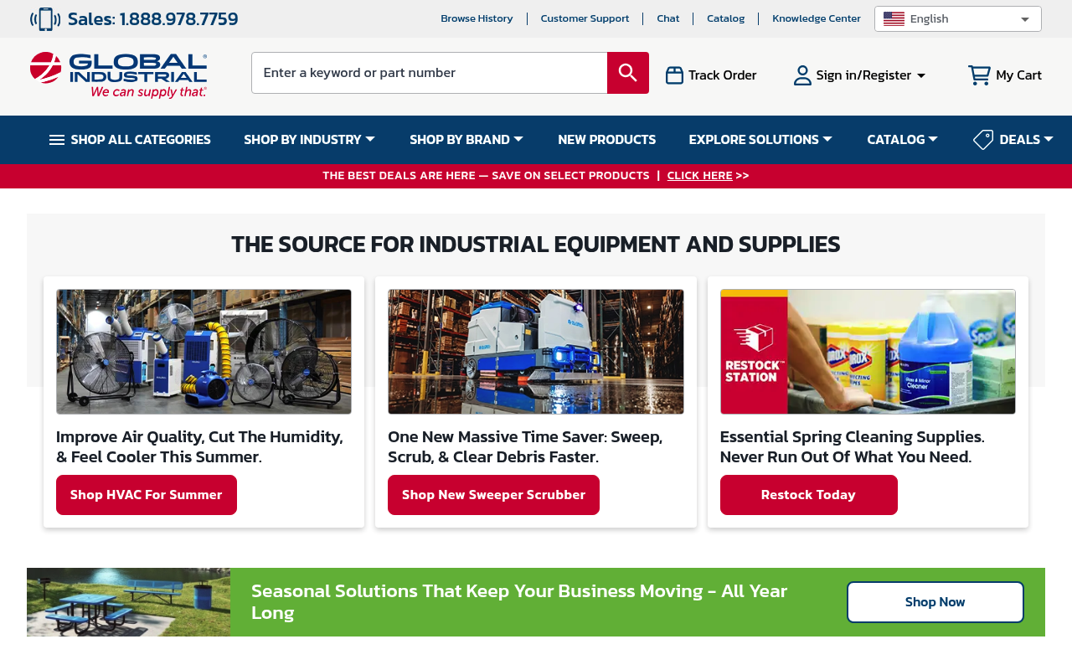
Task: Click the US flag icon in language selector
Action: coord(894,19)
